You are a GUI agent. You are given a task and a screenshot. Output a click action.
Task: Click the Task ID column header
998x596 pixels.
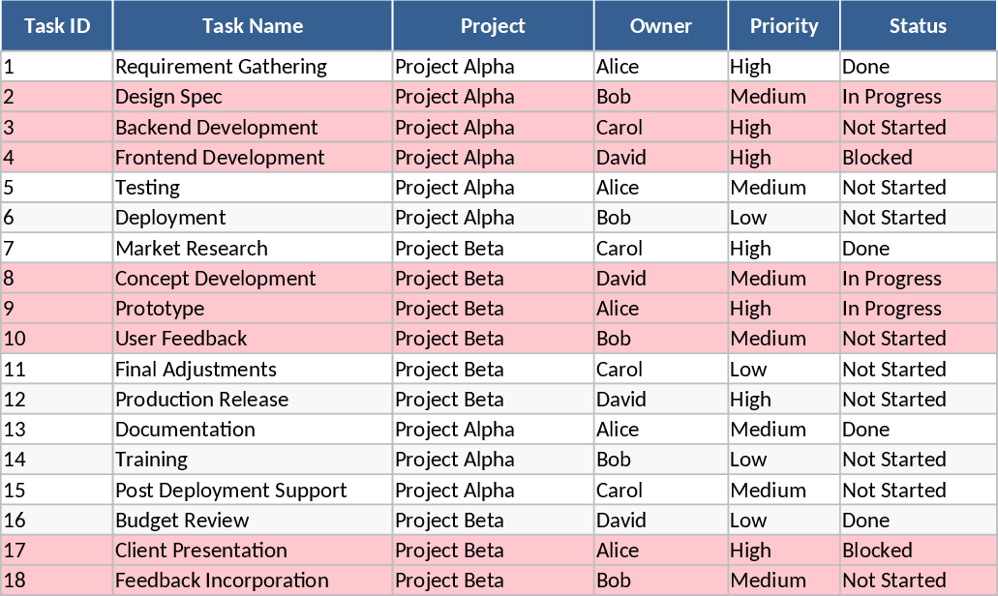[57, 26]
